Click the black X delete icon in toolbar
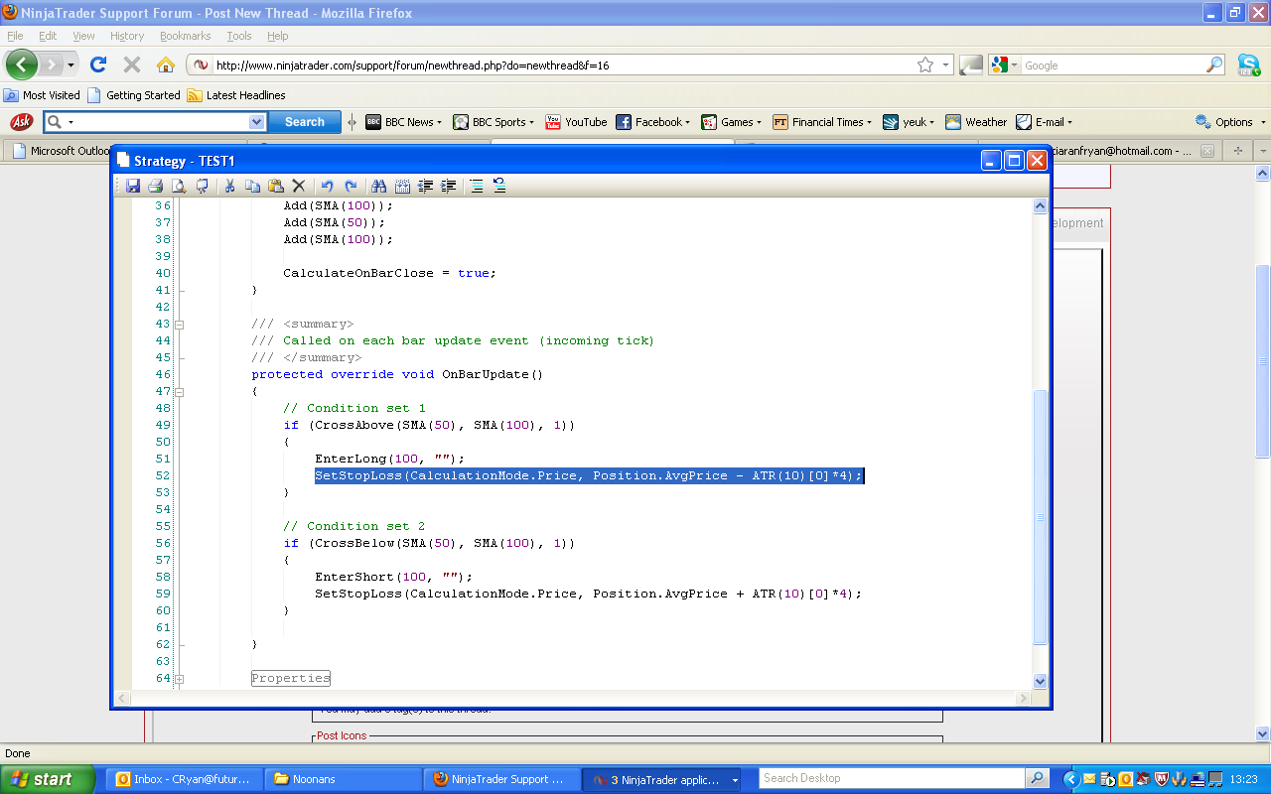The width and height of the screenshot is (1271, 794). click(x=298, y=186)
